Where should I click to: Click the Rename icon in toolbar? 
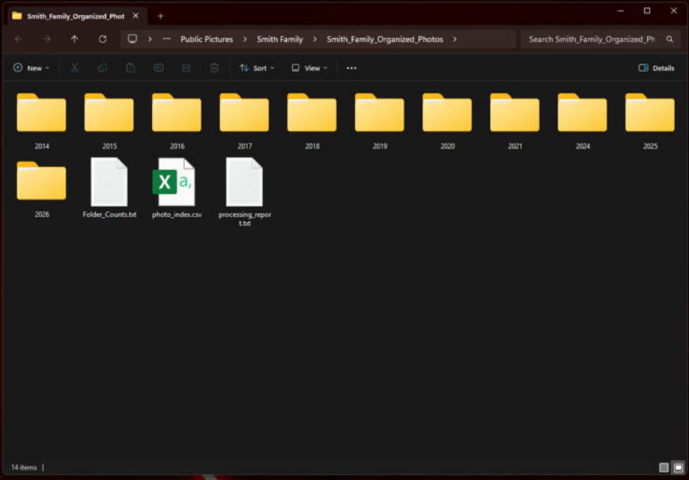click(159, 68)
